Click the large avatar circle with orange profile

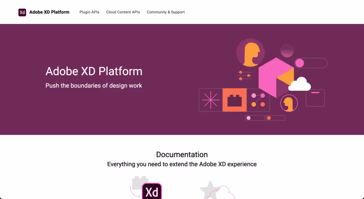pyautogui.click(x=251, y=52)
